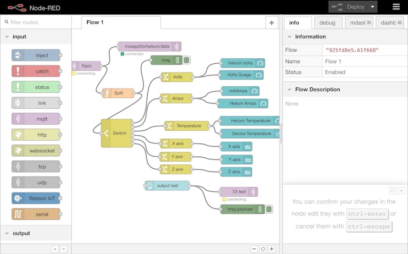Open the Deploy dropdown arrow
The image size is (408, 254).
(373, 7)
